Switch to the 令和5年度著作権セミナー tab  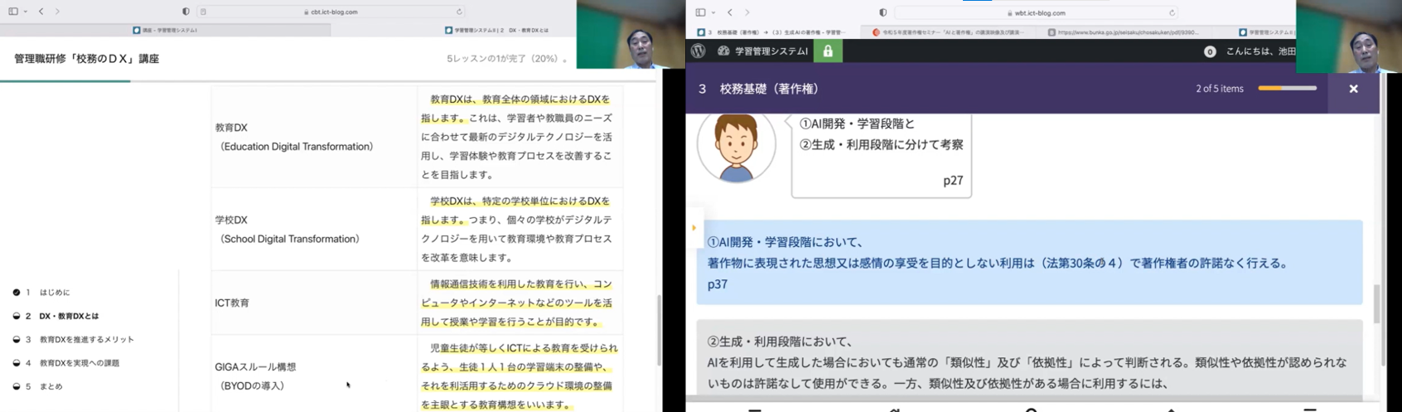[x=949, y=32]
